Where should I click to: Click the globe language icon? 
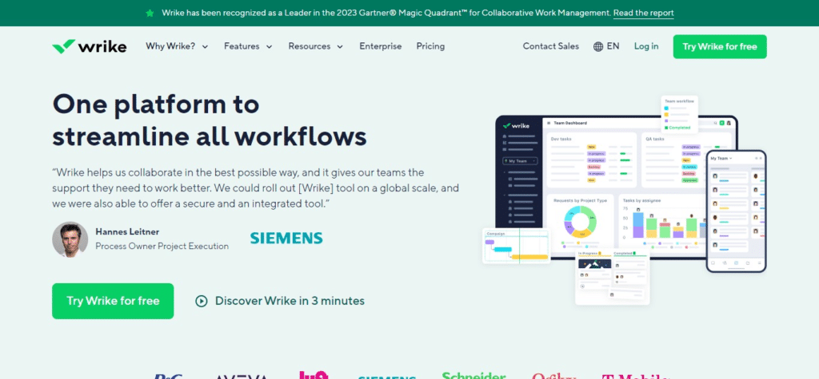click(598, 46)
